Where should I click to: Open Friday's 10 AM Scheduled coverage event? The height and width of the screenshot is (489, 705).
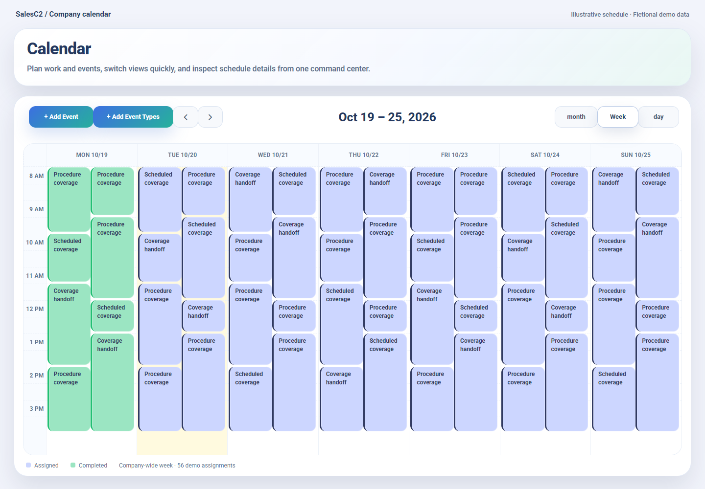pos(432,258)
